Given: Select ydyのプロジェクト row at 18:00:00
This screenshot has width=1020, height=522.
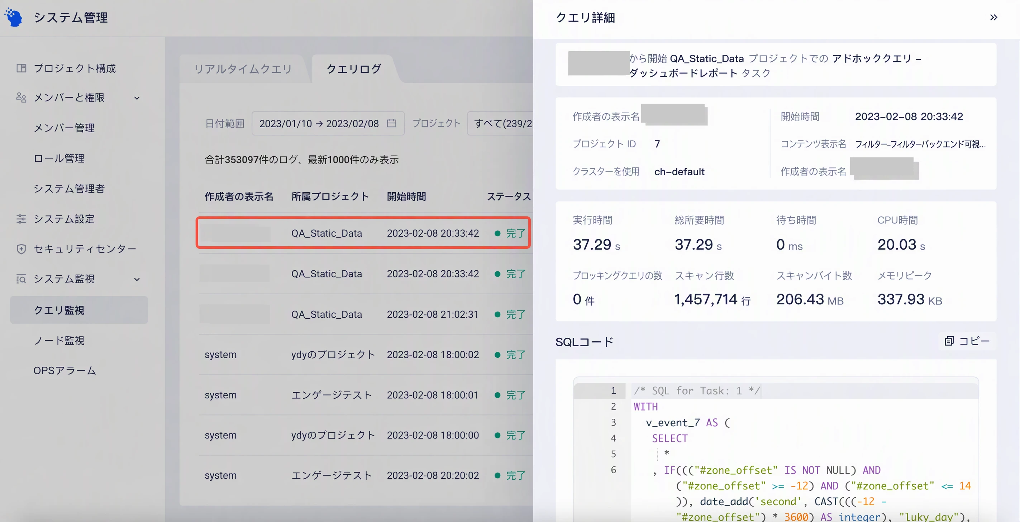Looking at the screenshot, I should 366,435.
